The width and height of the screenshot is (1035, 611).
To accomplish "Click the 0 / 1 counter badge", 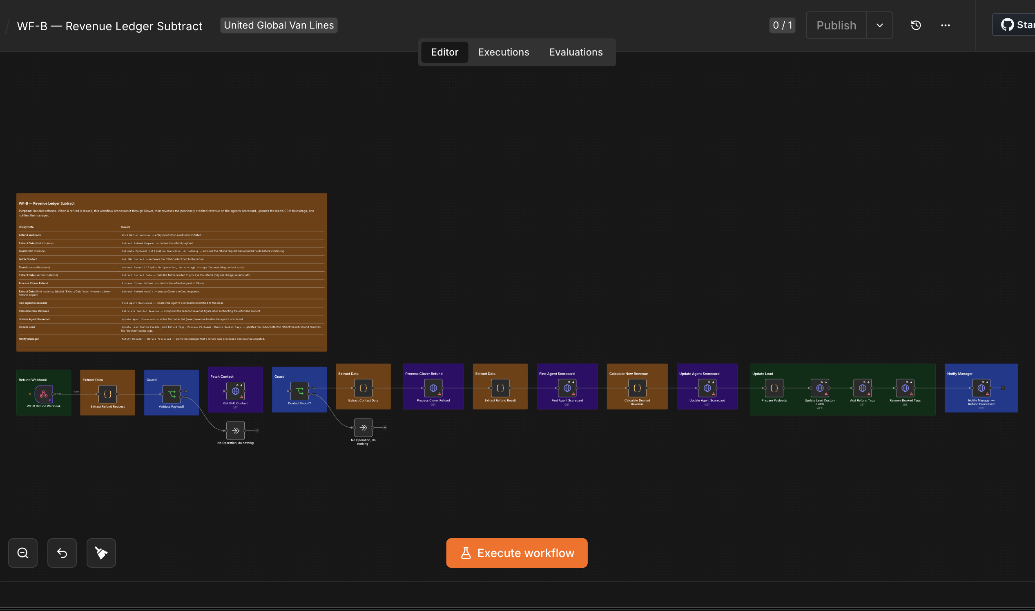I will (x=782, y=25).
